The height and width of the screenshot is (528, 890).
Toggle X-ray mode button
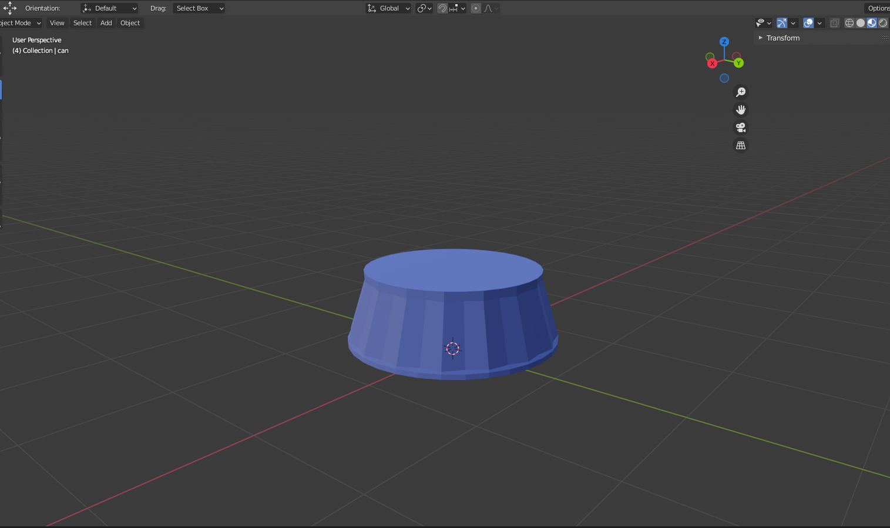[x=834, y=23]
